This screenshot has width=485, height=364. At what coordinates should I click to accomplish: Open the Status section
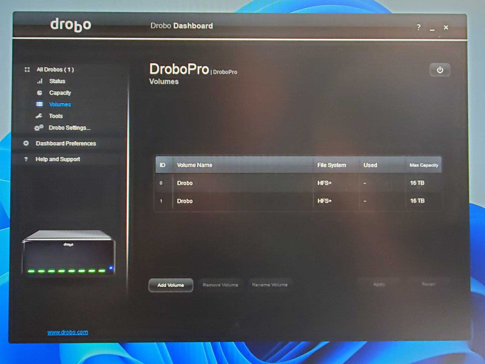57,81
